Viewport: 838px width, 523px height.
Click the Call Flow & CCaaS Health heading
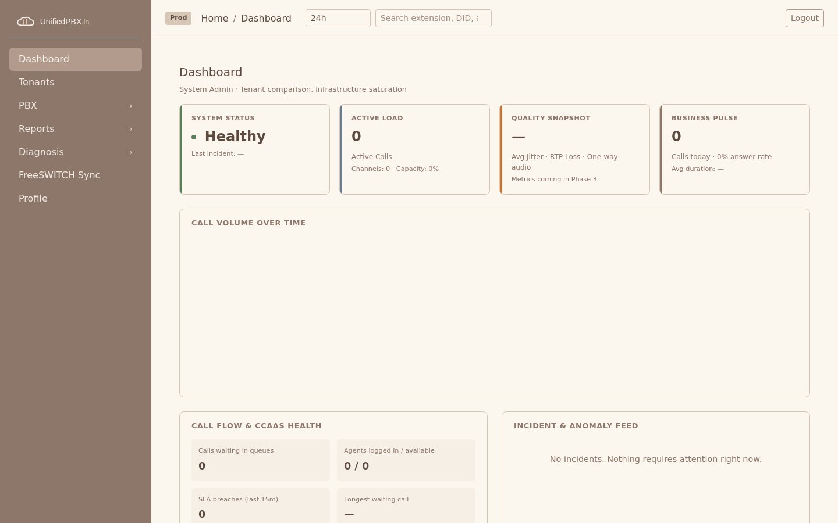point(257,426)
